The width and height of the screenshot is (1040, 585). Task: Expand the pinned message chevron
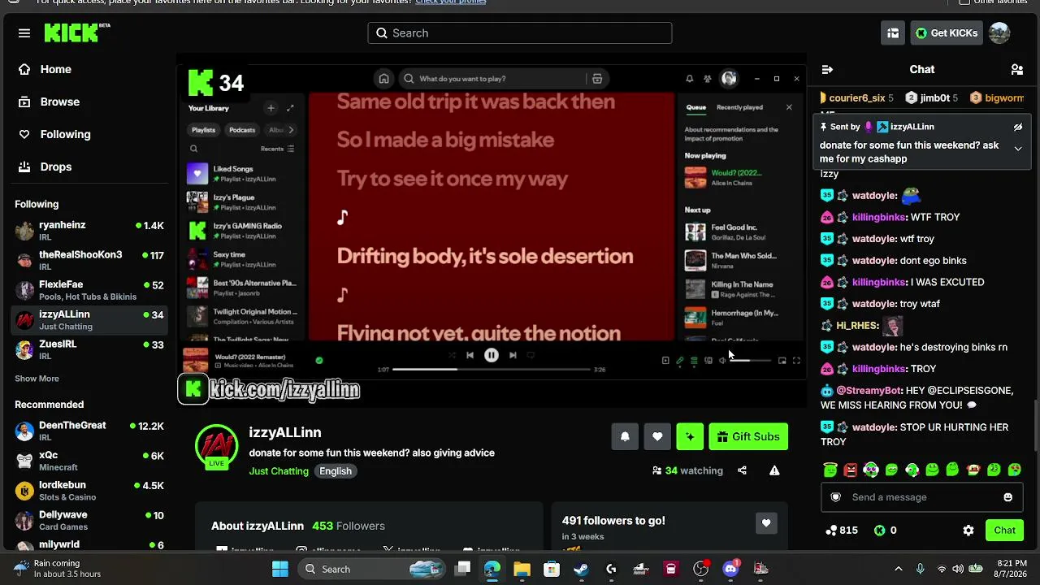point(1018,149)
